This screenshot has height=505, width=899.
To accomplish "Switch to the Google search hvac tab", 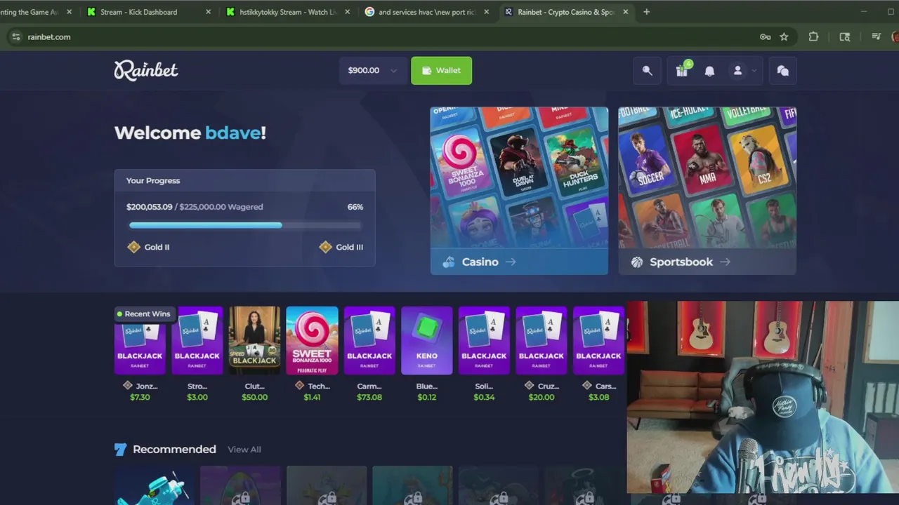I will tap(427, 12).
